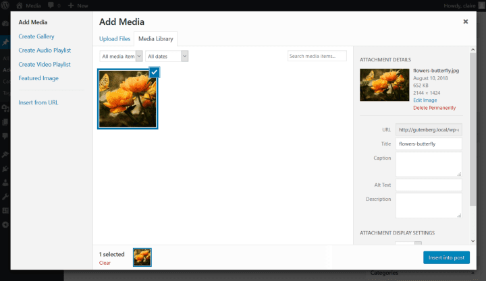Viewport: 486px width, 281px height.
Task: Click the attachment details scrollbar thumb
Action: point(473,129)
